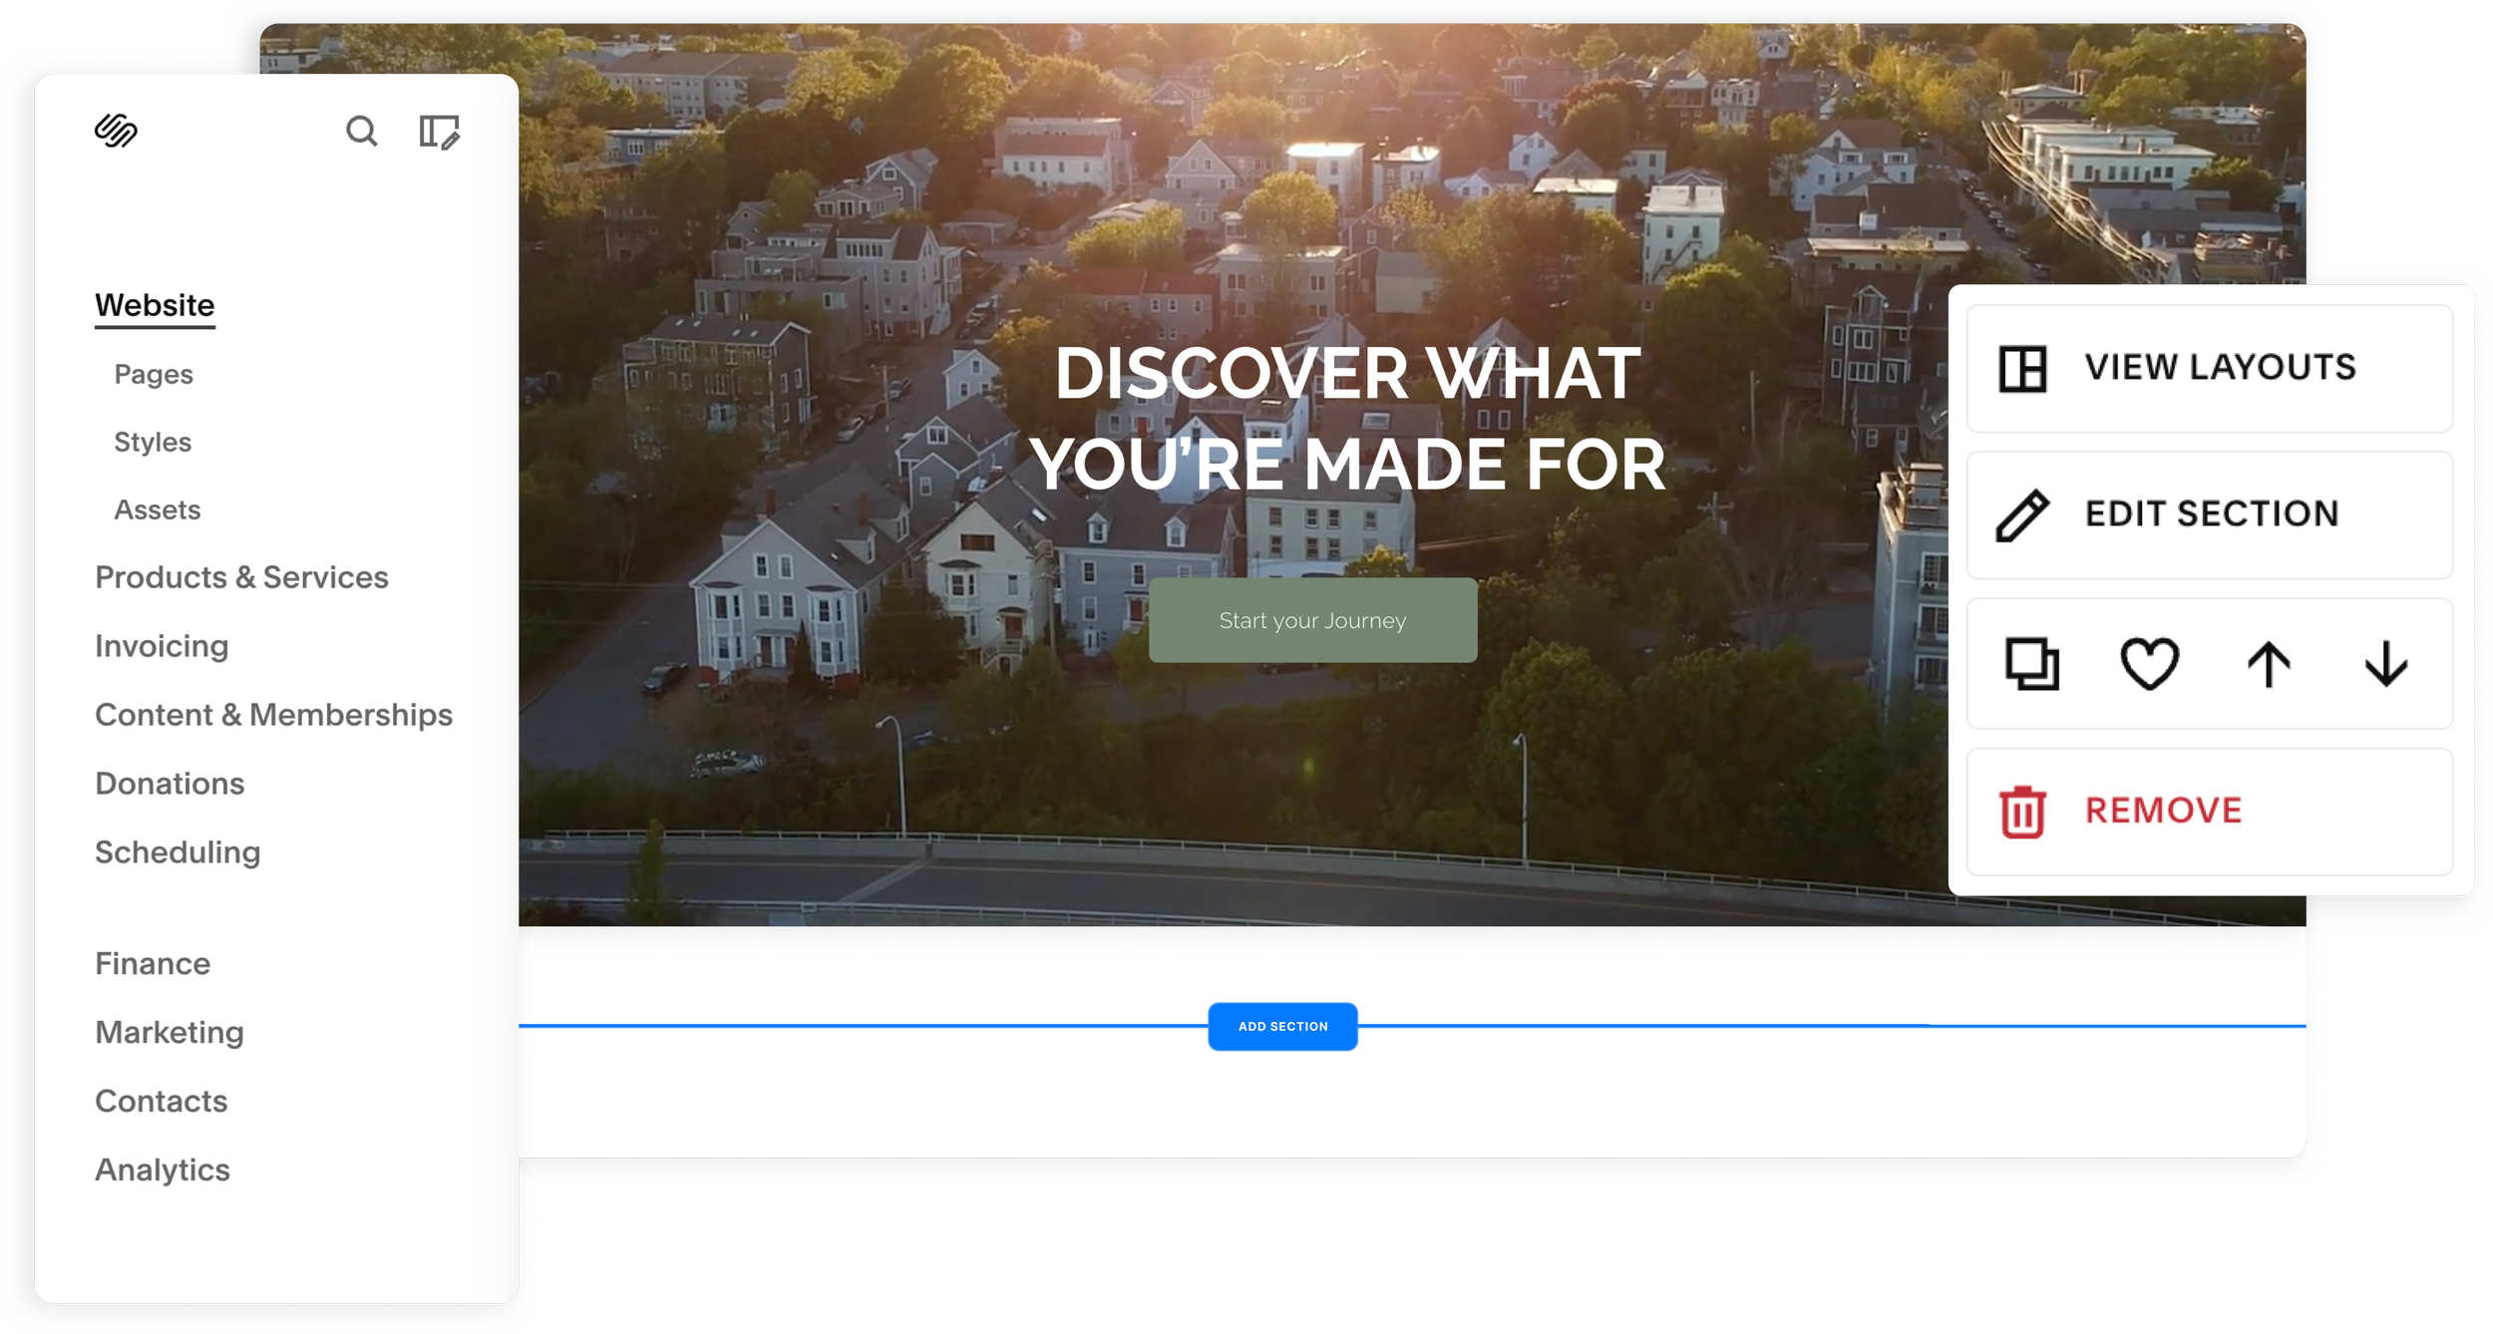Go to Assets in sidebar

tap(158, 509)
